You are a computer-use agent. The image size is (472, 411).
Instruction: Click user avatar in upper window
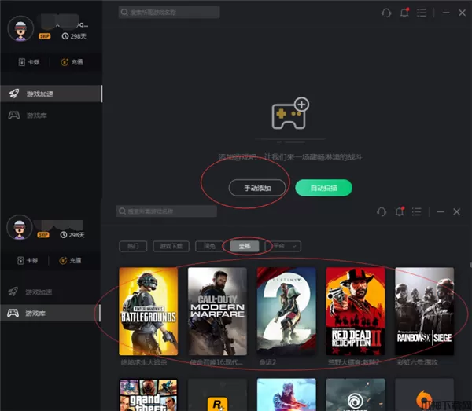point(20,28)
